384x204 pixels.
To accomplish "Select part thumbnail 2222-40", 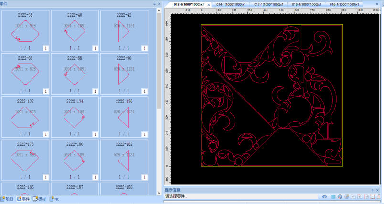I will (x=75, y=31).
